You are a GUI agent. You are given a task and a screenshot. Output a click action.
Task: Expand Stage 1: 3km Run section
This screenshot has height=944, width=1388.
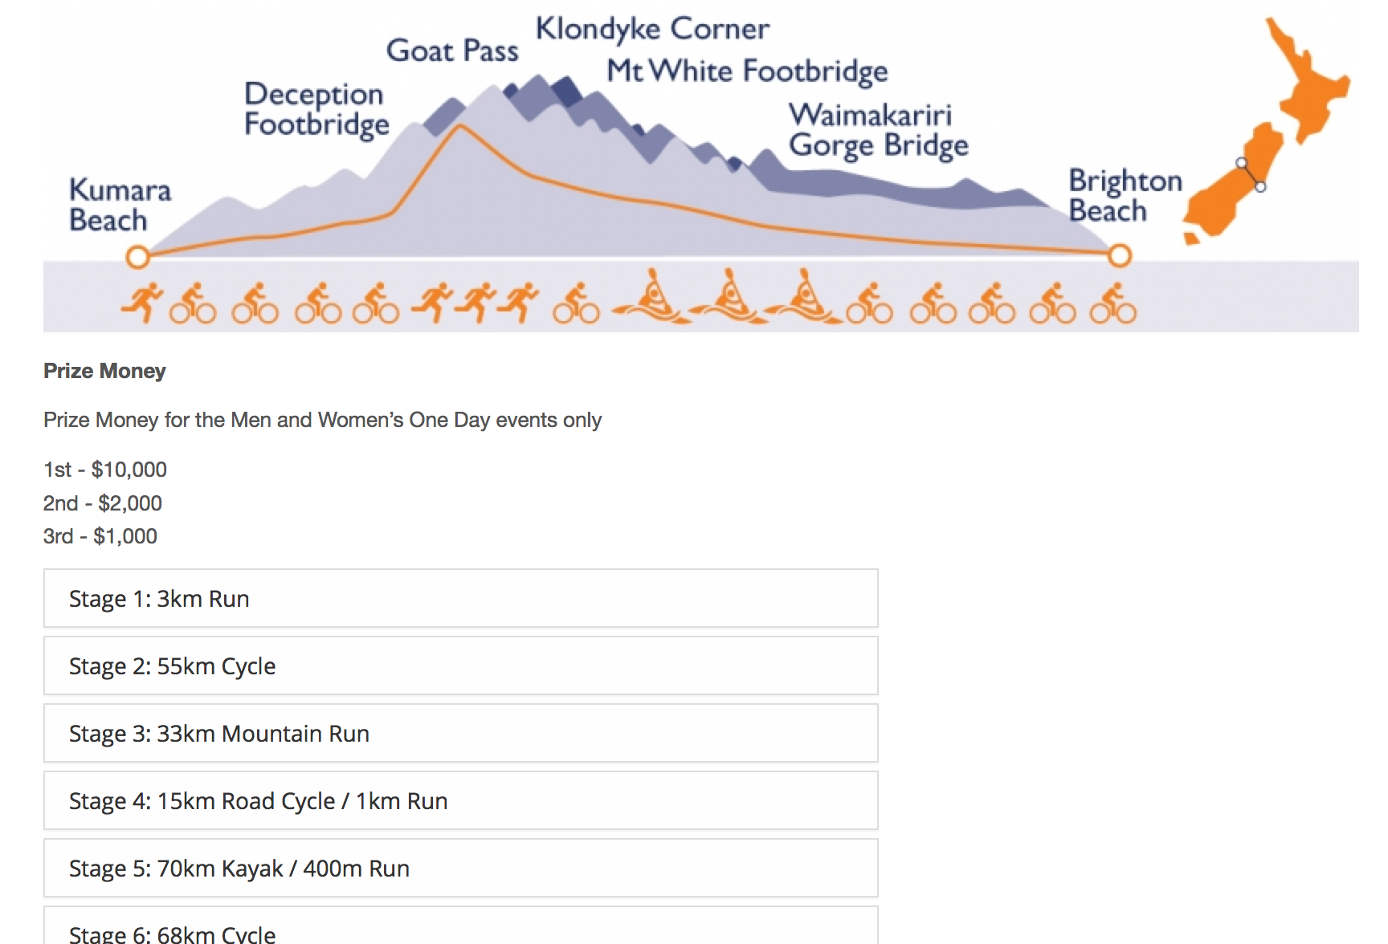click(x=460, y=599)
